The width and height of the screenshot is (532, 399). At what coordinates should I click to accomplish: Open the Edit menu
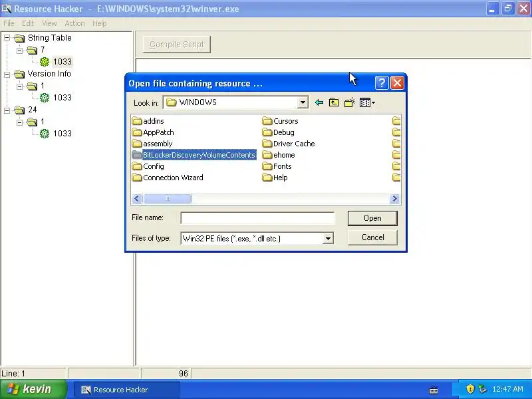(x=28, y=23)
